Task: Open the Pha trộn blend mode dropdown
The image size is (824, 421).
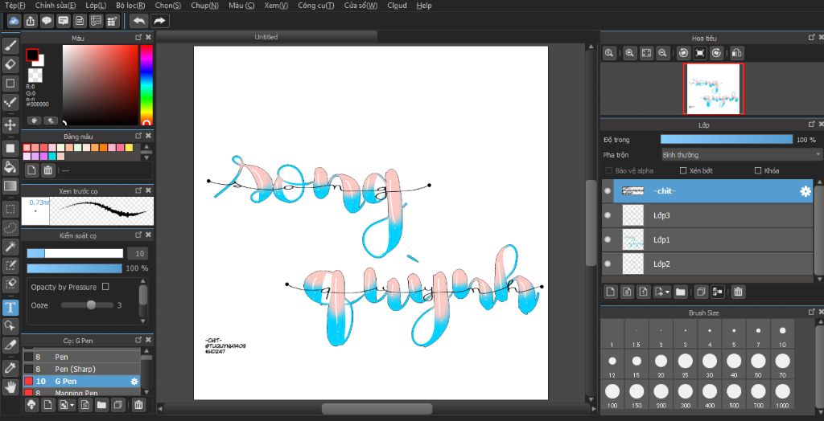Action: [741, 155]
